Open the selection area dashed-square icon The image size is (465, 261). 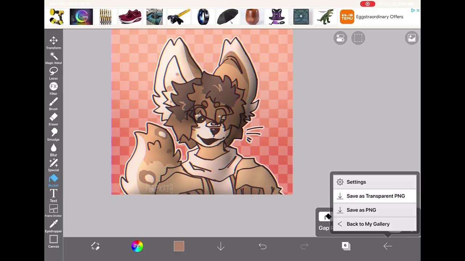pos(358,38)
